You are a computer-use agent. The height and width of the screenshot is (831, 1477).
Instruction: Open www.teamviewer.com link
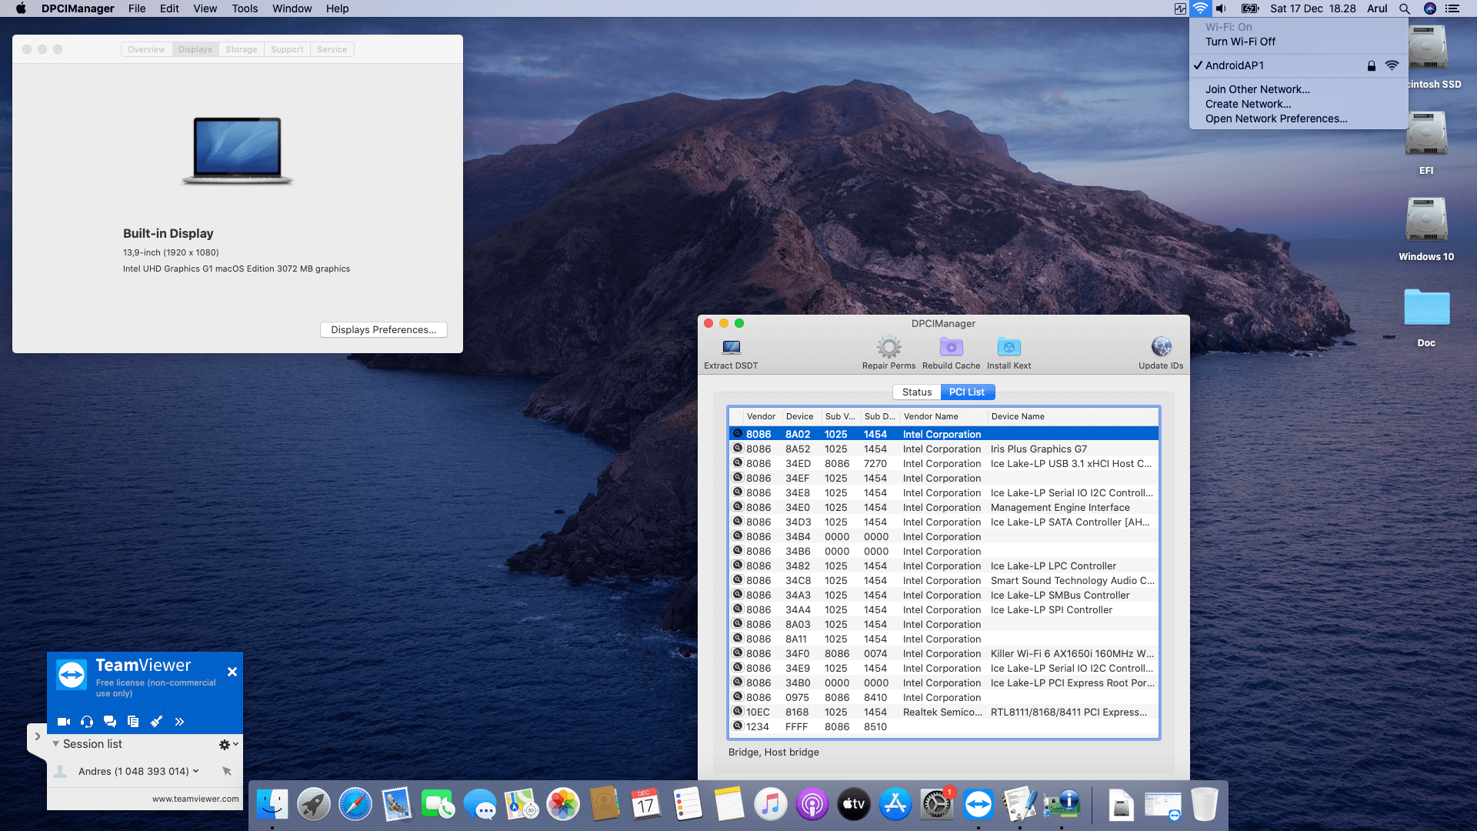tap(195, 799)
